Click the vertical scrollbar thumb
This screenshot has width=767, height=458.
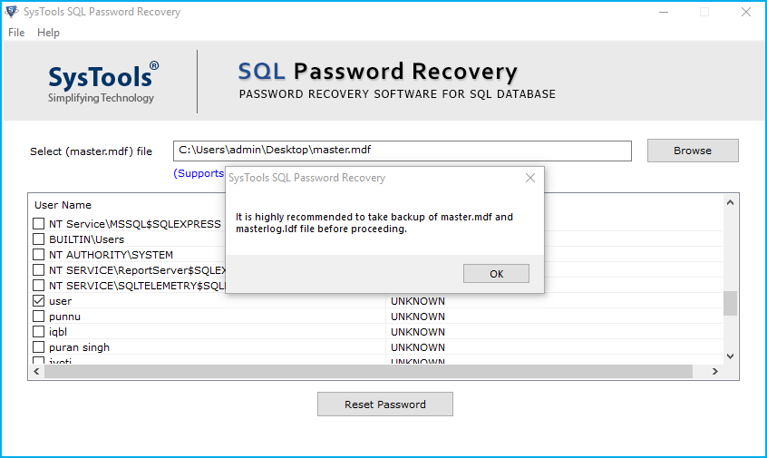click(731, 304)
